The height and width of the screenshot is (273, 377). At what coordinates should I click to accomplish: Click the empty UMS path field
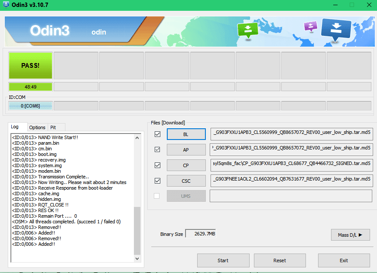(291, 196)
